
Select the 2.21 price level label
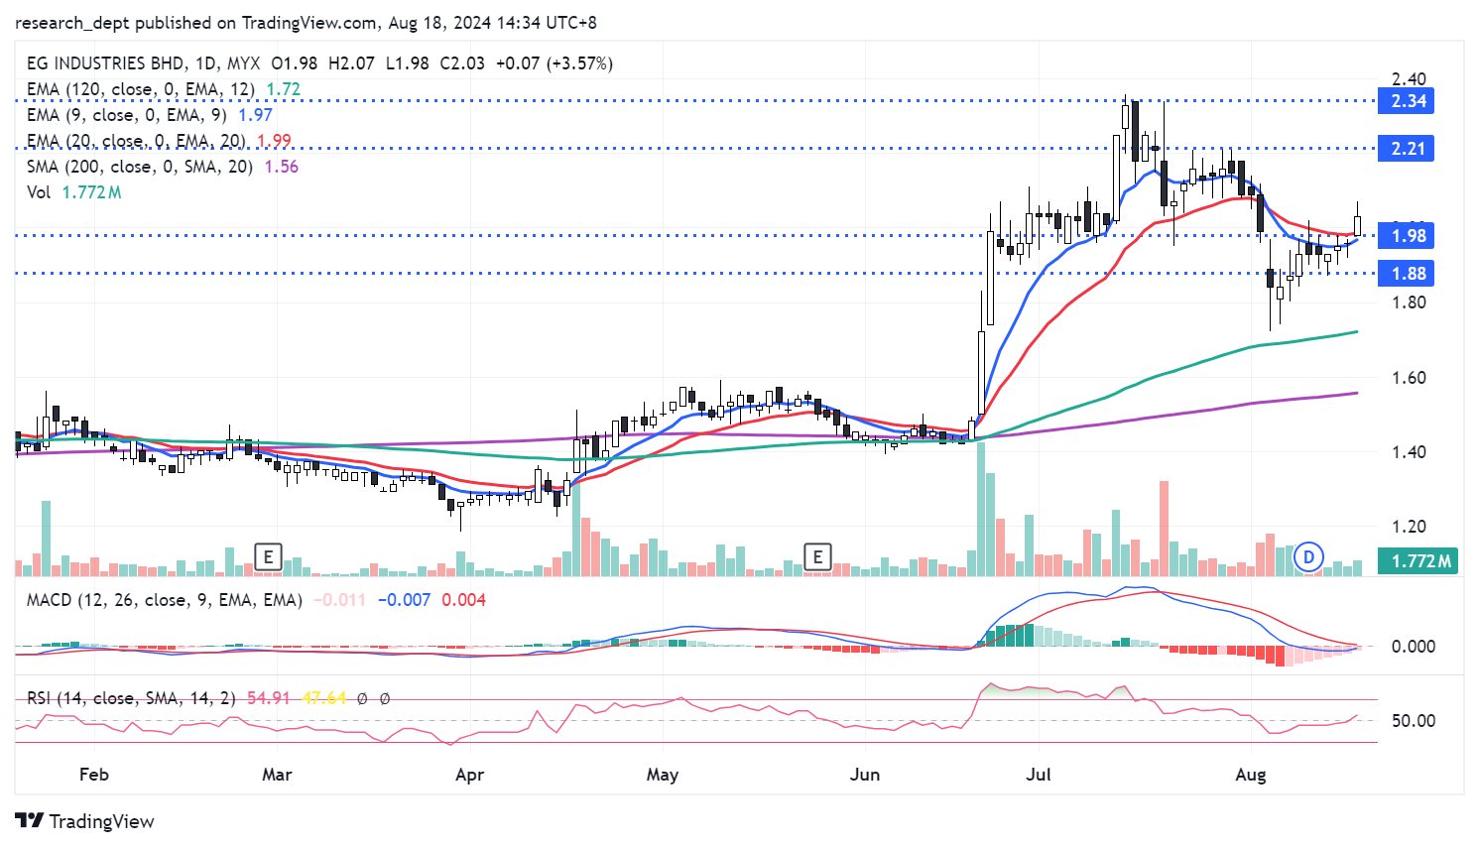(1406, 149)
